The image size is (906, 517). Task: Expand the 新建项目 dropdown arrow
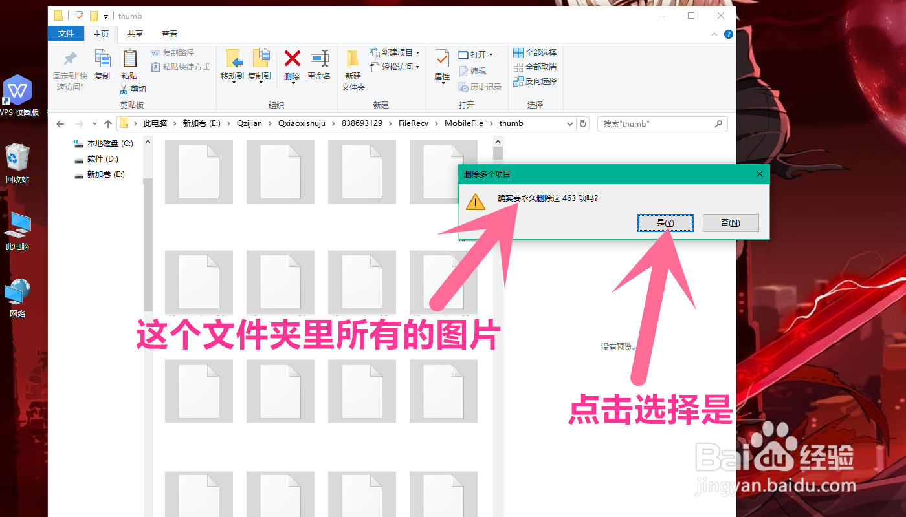[x=416, y=52]
